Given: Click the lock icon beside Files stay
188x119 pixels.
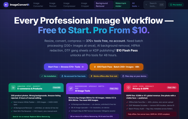Looking at the screenshot, I should click(123, 76).
